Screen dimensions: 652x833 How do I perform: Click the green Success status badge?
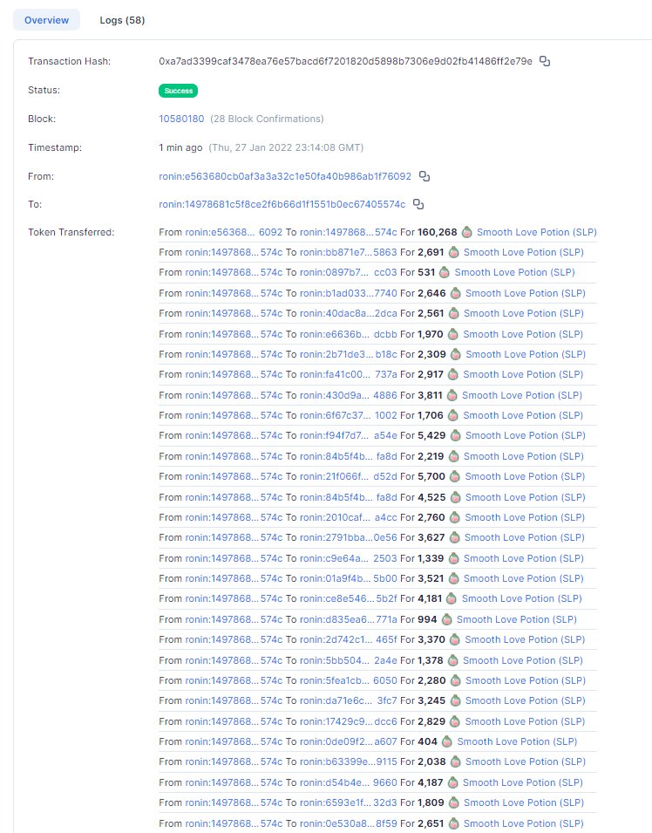179,91
